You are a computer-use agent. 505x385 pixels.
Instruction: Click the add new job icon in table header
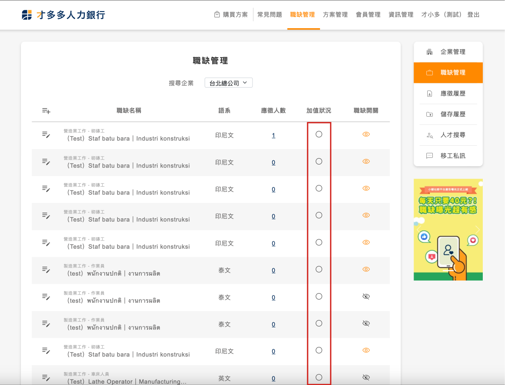(46, 111)
